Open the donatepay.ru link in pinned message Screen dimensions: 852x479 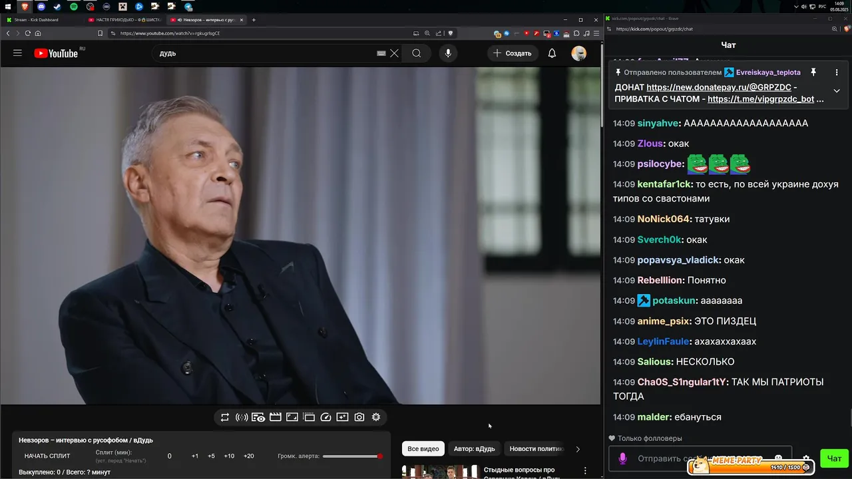[719, 87]
